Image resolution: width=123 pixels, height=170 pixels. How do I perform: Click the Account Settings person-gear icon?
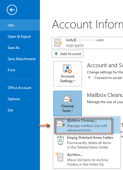coord(67,69)
